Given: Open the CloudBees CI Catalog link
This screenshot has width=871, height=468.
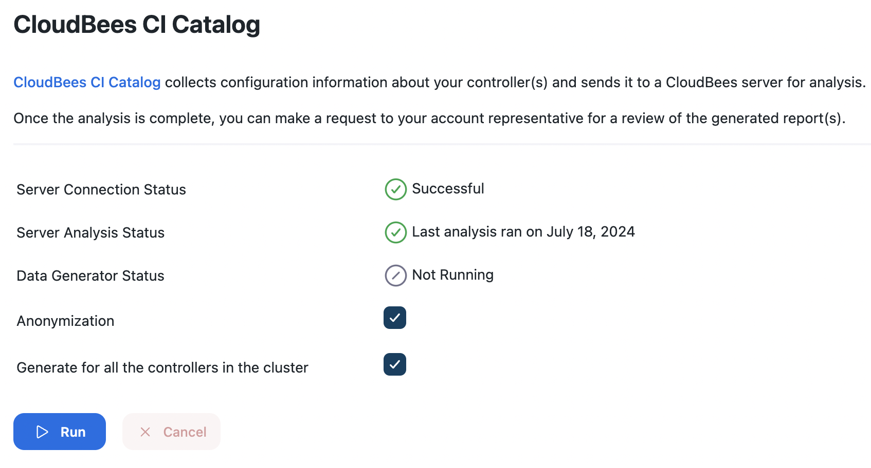Looking at the screenshot, I should point(87,82).
